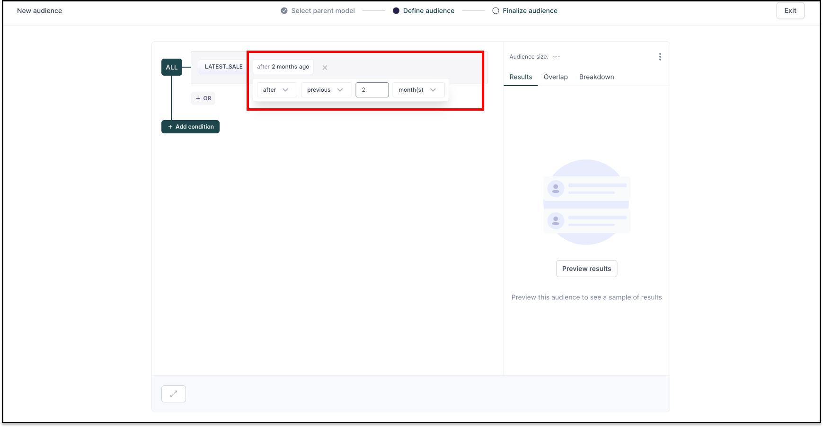823x427 pixels.
Task: Focus the number input showing 2
Action: [x=372, y=90]
